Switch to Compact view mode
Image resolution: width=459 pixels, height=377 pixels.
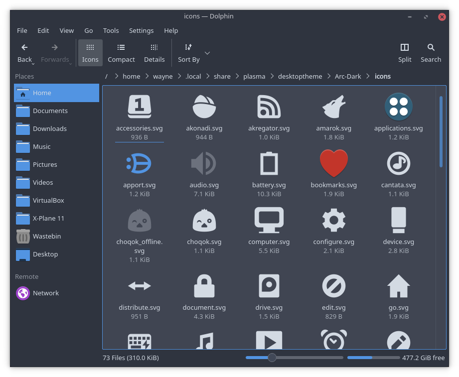pos(121,53)
